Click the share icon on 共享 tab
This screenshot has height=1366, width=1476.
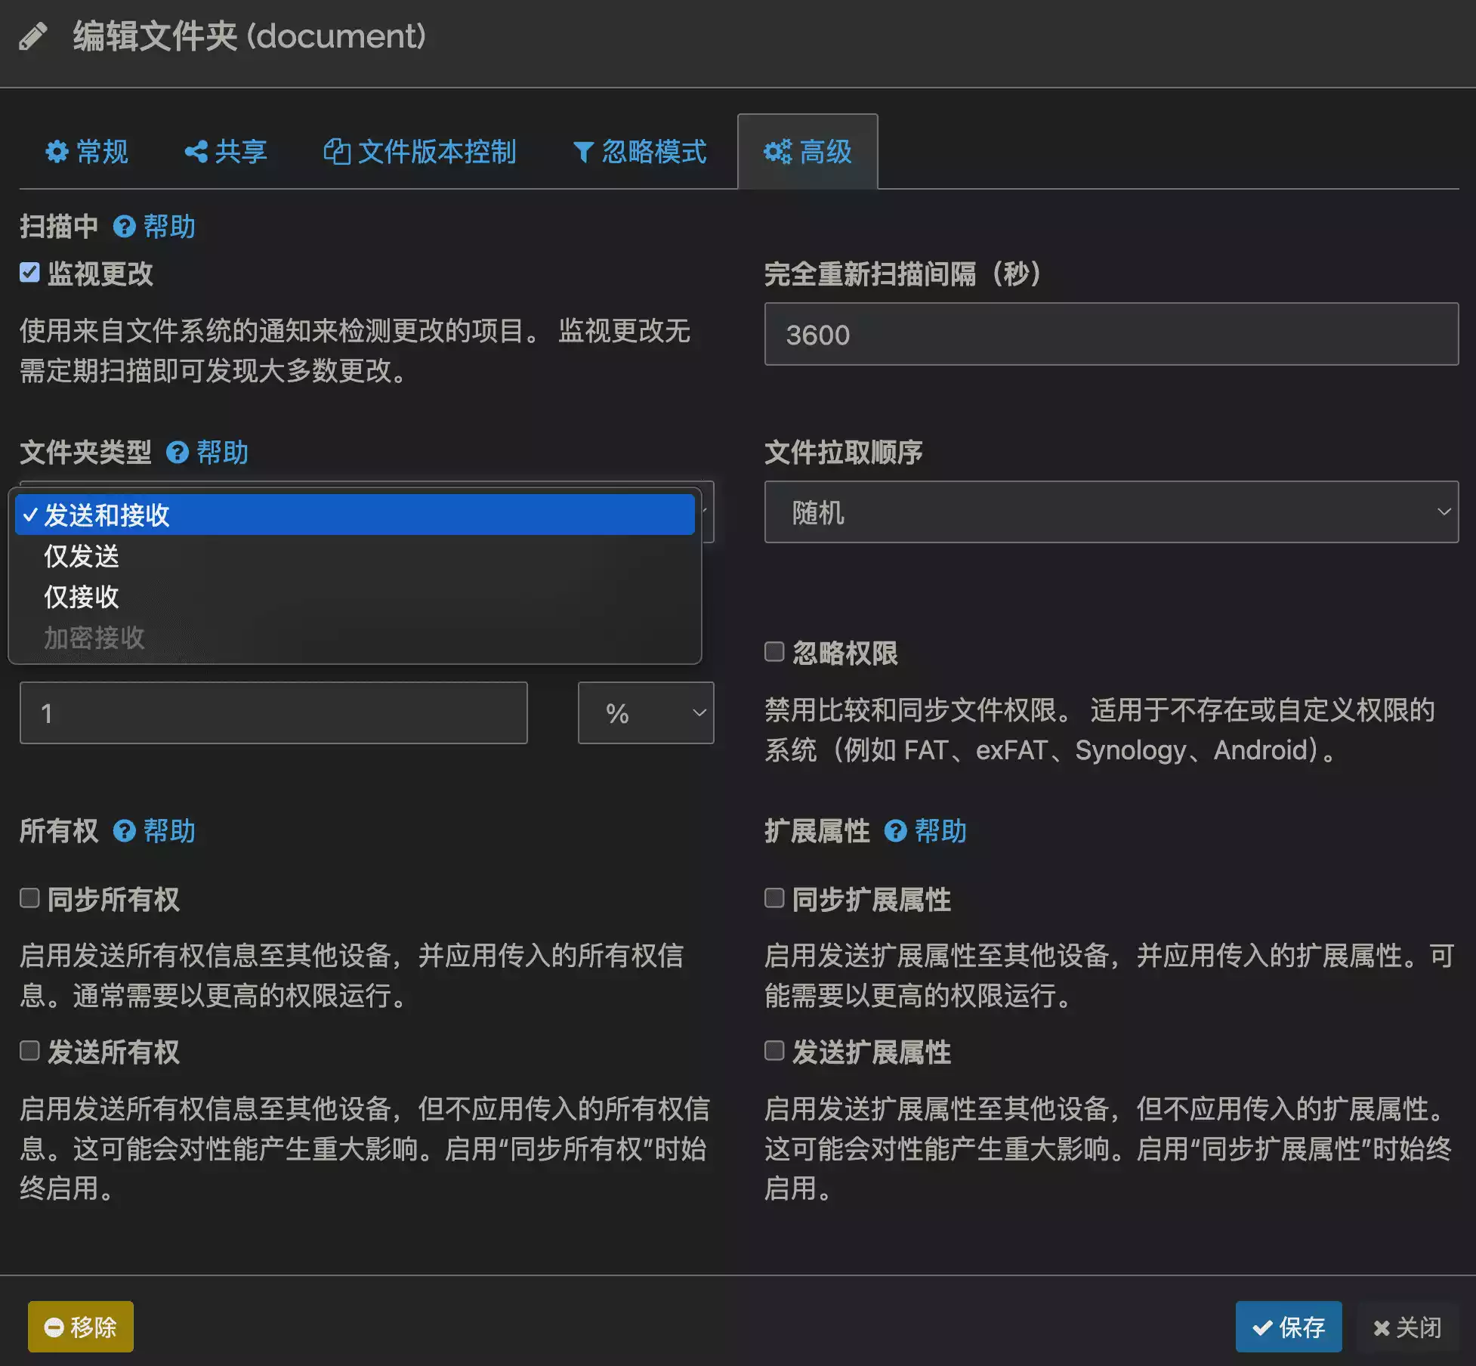pyautogui.click(x=196, y=152)
